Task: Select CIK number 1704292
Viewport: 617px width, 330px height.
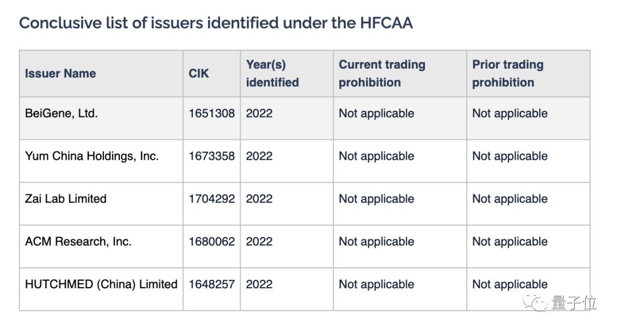Action: [x=211, y=199]
